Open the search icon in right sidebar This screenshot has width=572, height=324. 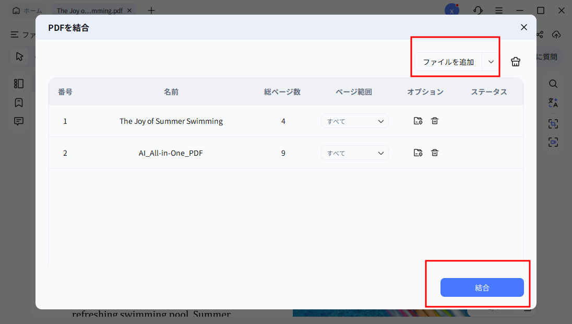click(x=553, y=84)
